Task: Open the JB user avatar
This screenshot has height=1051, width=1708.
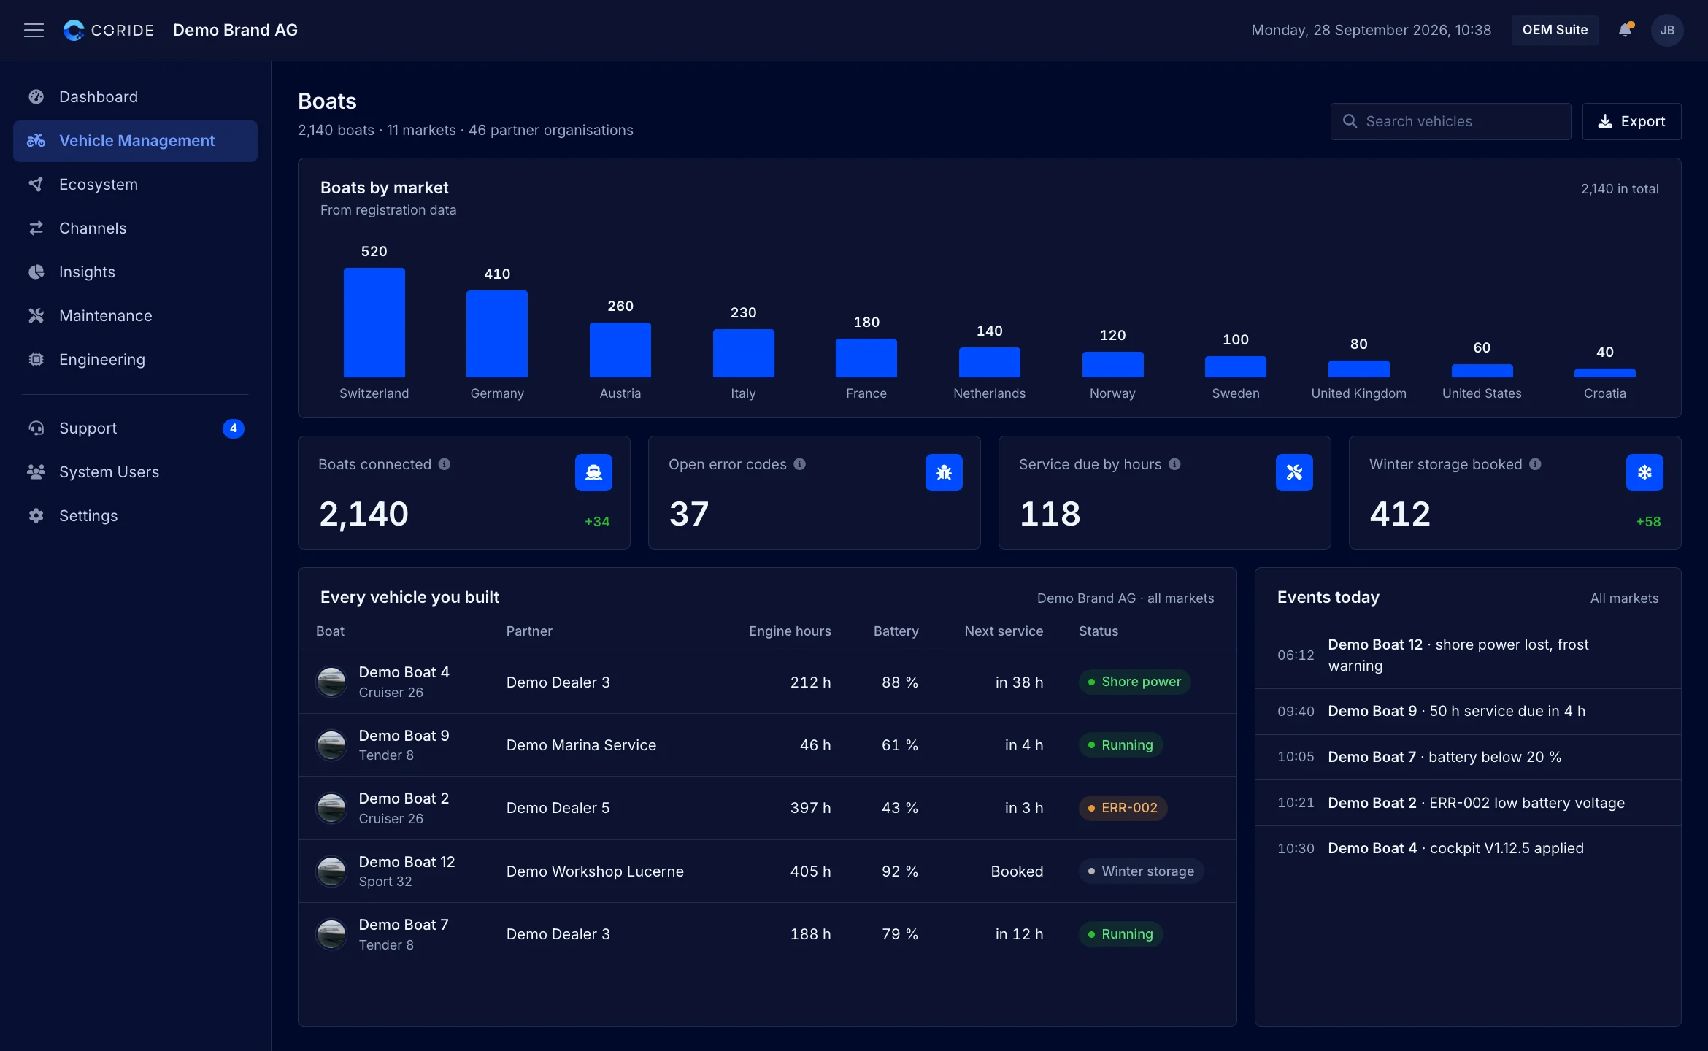Action: 1667,30
